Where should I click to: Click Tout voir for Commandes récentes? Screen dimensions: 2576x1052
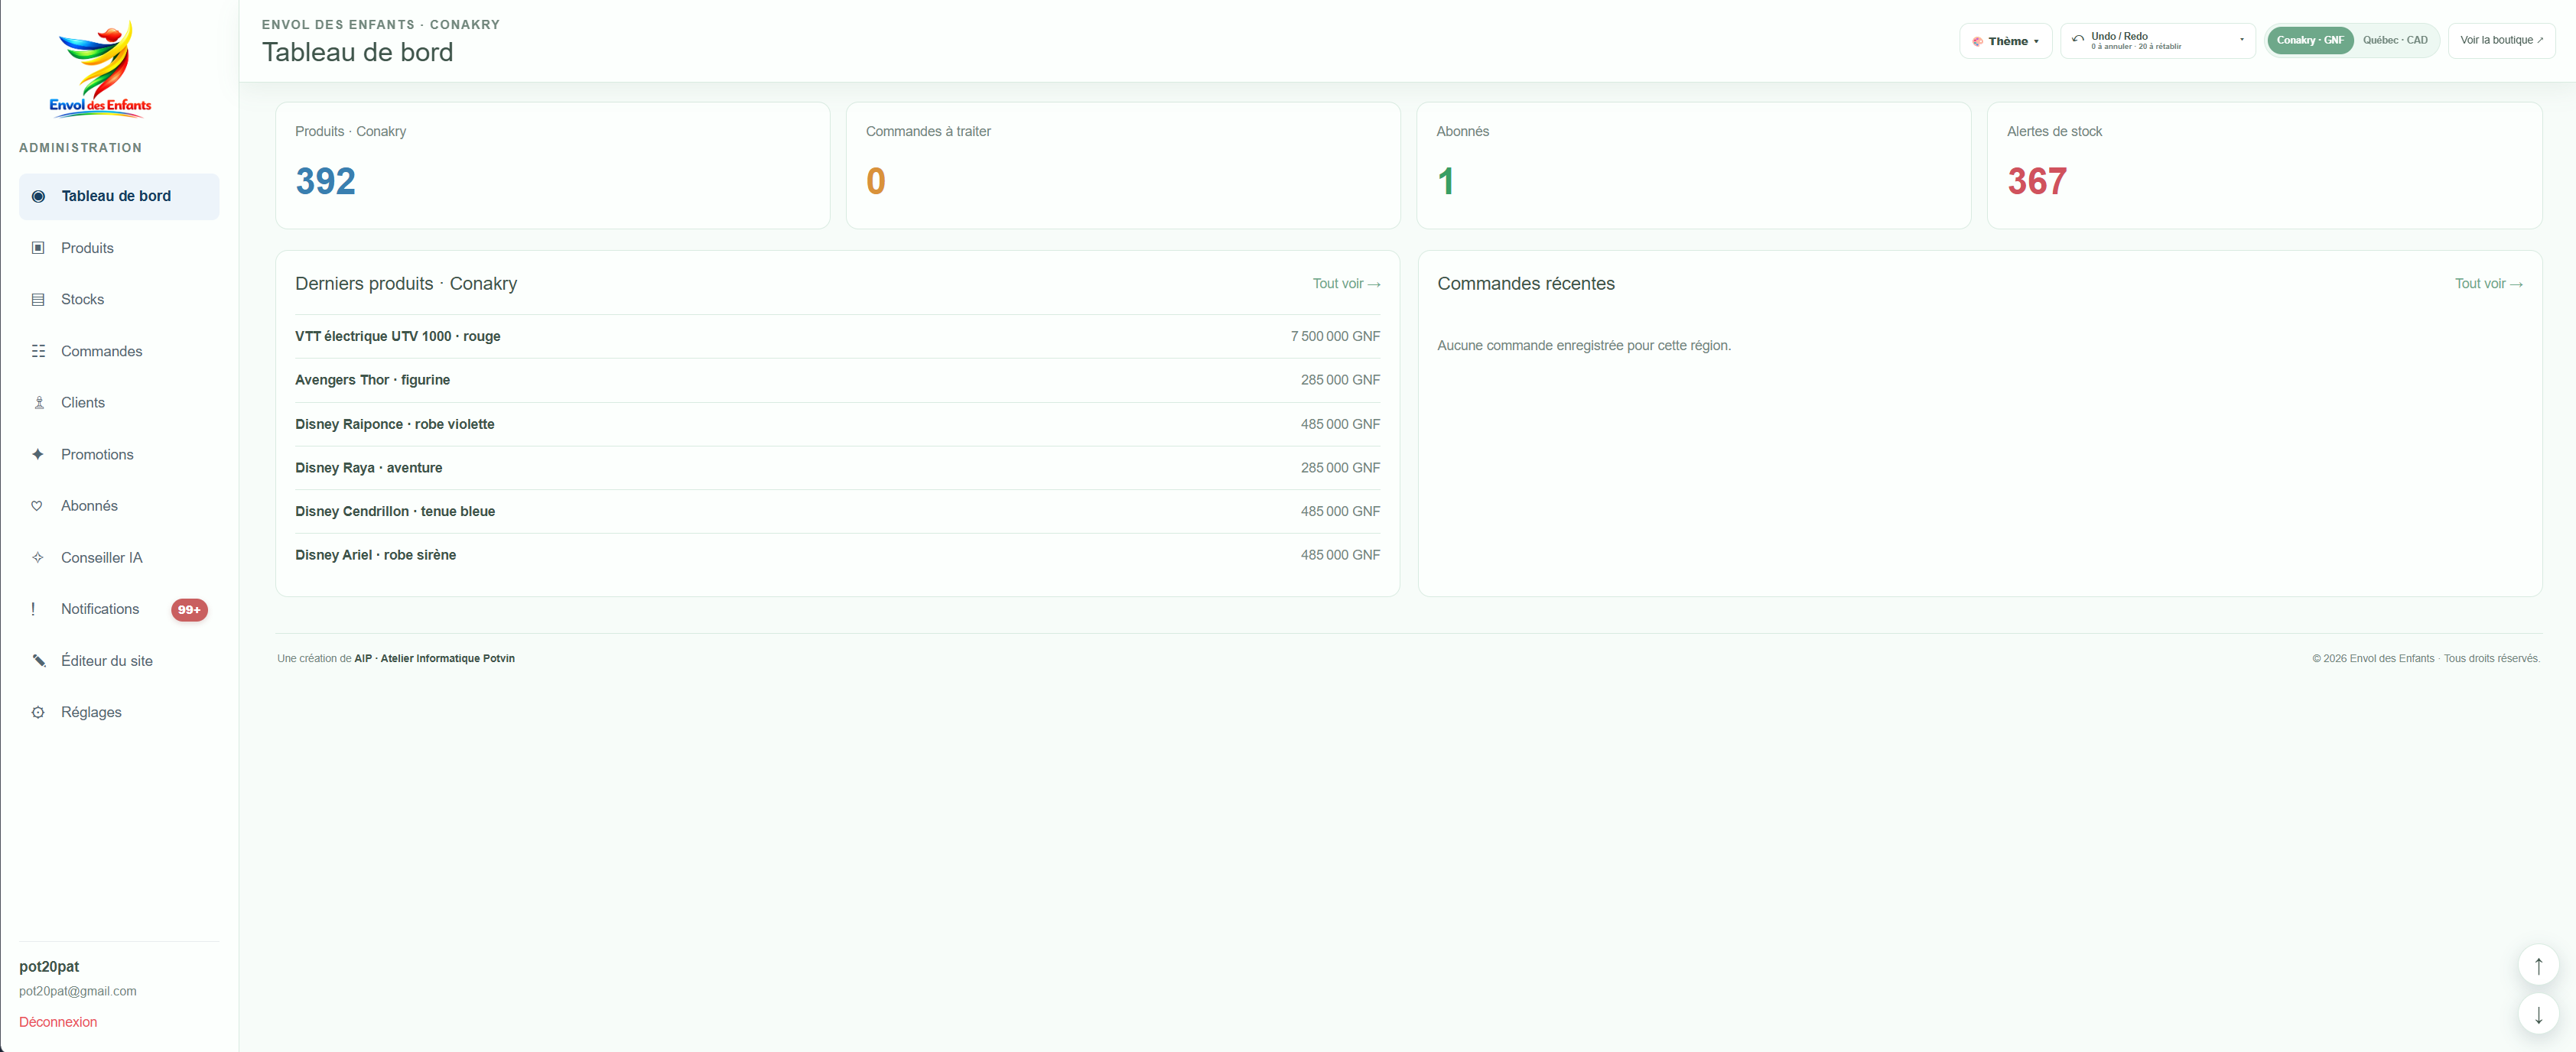2488,284
